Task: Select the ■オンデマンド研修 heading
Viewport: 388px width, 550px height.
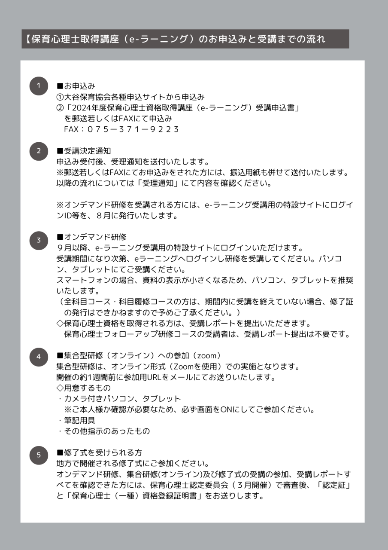Action: (x=91, y=237)
